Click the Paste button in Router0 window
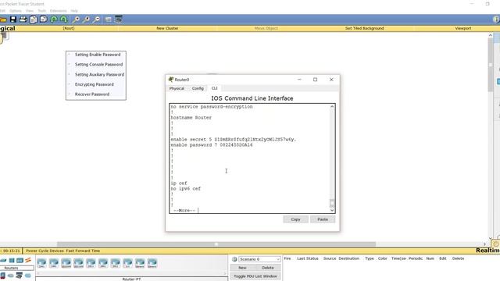Viewport: 500px width, 281px height. [323, 219]
